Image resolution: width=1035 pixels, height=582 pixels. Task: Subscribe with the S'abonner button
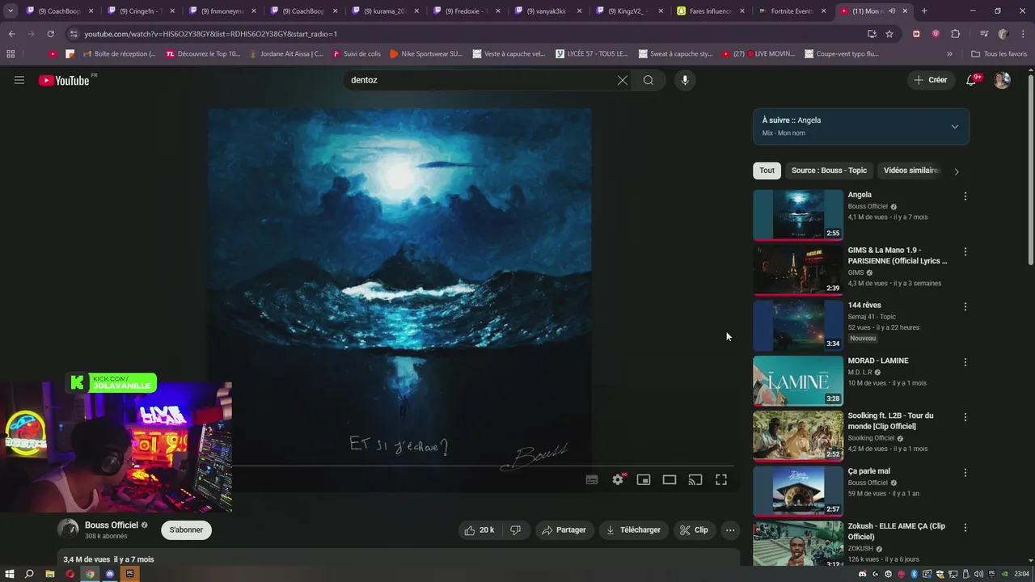(186, 530)
